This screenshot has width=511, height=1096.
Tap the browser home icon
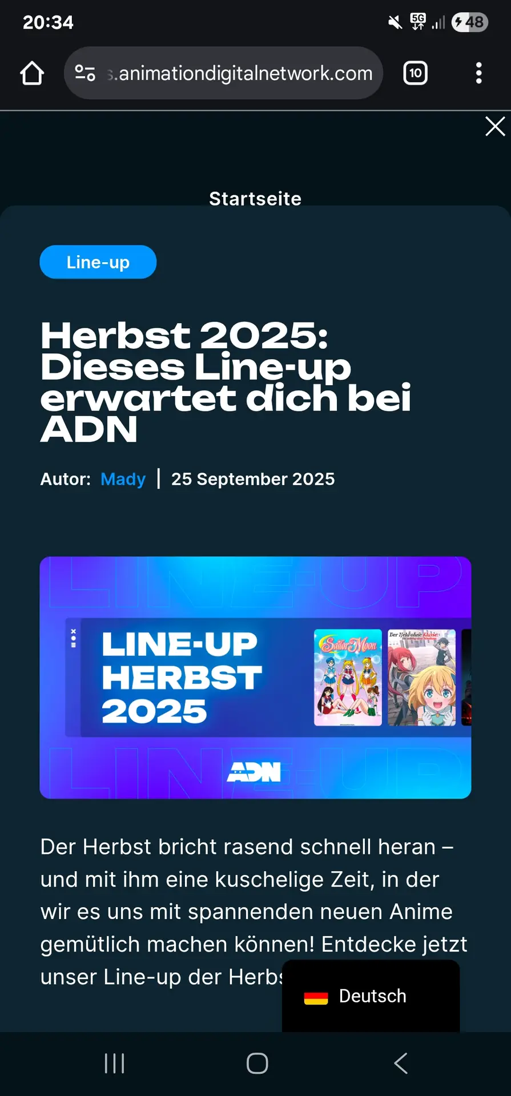(x=32, y=73)
